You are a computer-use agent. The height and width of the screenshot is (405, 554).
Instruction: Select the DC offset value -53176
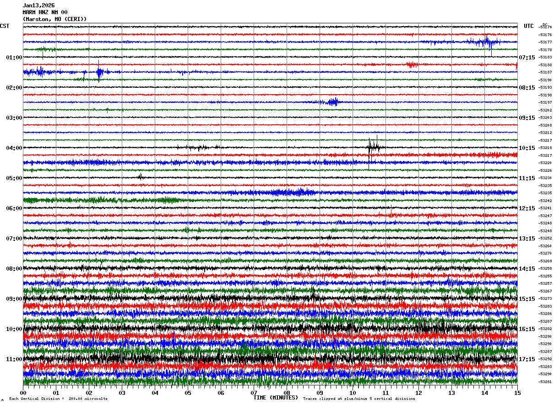[x=545, y=35]
